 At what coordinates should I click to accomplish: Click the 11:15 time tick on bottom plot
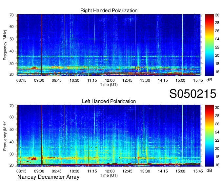(x=92, y=171)
